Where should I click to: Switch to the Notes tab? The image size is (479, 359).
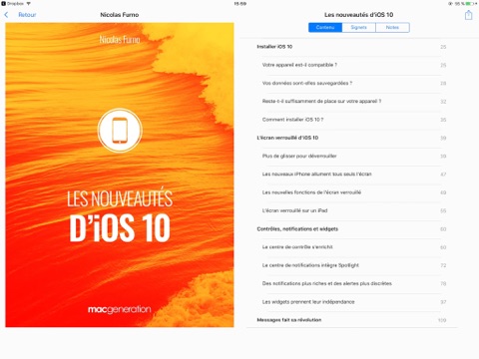pyautogui.click(x=392, y=27)
